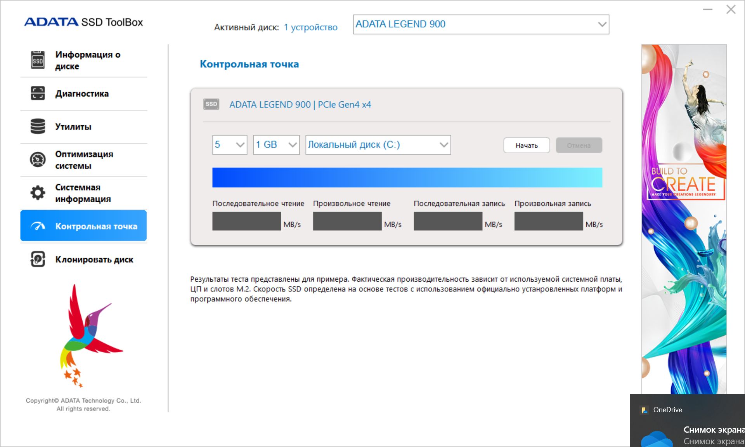The width and height of the screenshot is (745, 447).
Task: Click the Системная информация gear icon
Action: tap(38, 193)
